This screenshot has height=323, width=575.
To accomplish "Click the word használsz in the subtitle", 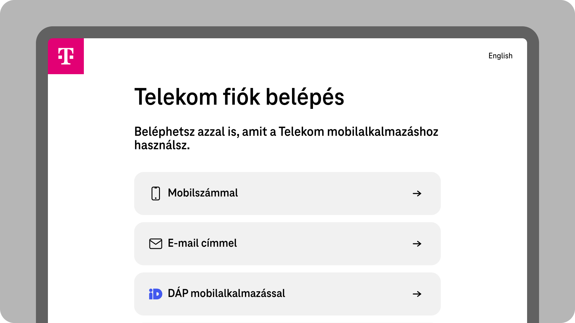I will click(162, 145).
